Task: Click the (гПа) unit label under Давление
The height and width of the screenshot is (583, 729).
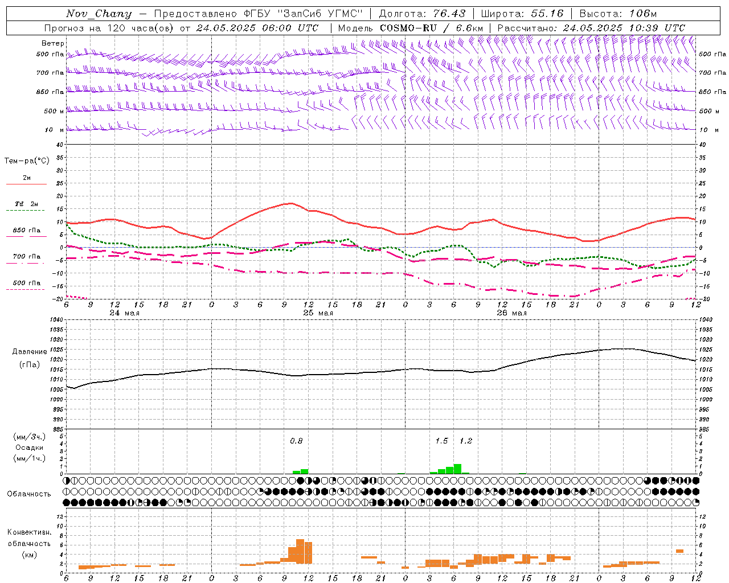Action: (30, 364)
